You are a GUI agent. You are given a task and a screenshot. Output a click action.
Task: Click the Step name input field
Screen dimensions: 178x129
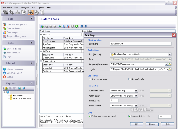point(141,44)
